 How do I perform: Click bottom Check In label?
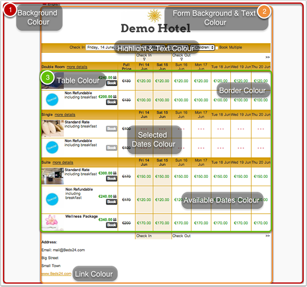(x=144, y=236)
